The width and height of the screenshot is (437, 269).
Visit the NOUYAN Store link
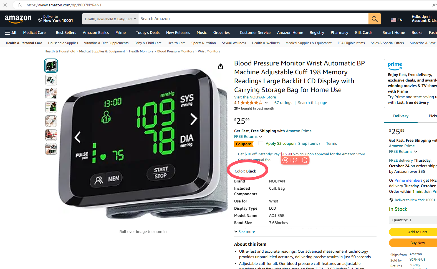coord(255,97)
